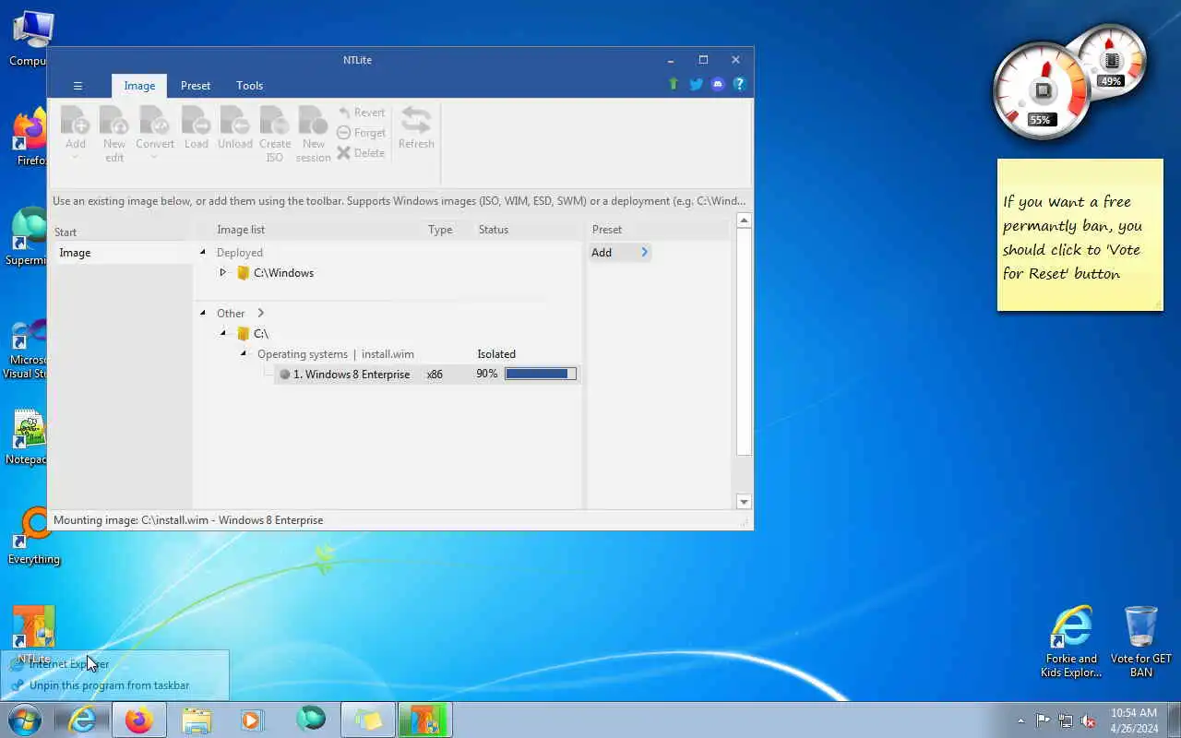Image resolution: width=1181 pixels, height=738 pixels.
Task: Collapse Operating systems install.wim node
Action: coord(244,353)
